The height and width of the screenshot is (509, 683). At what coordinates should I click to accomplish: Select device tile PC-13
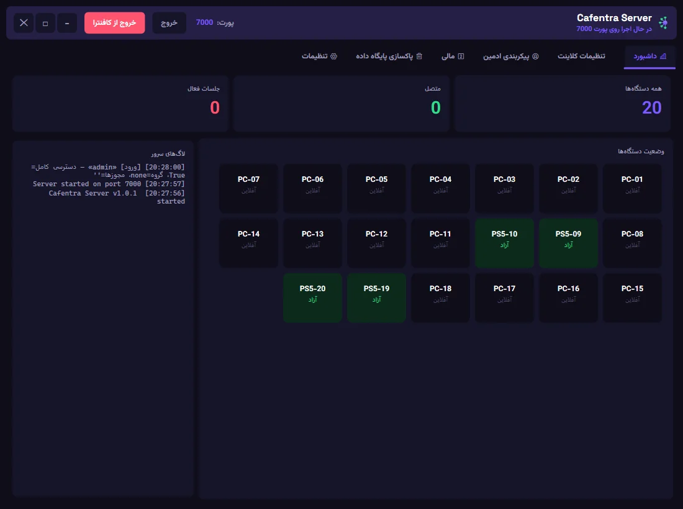coord(312,243)
